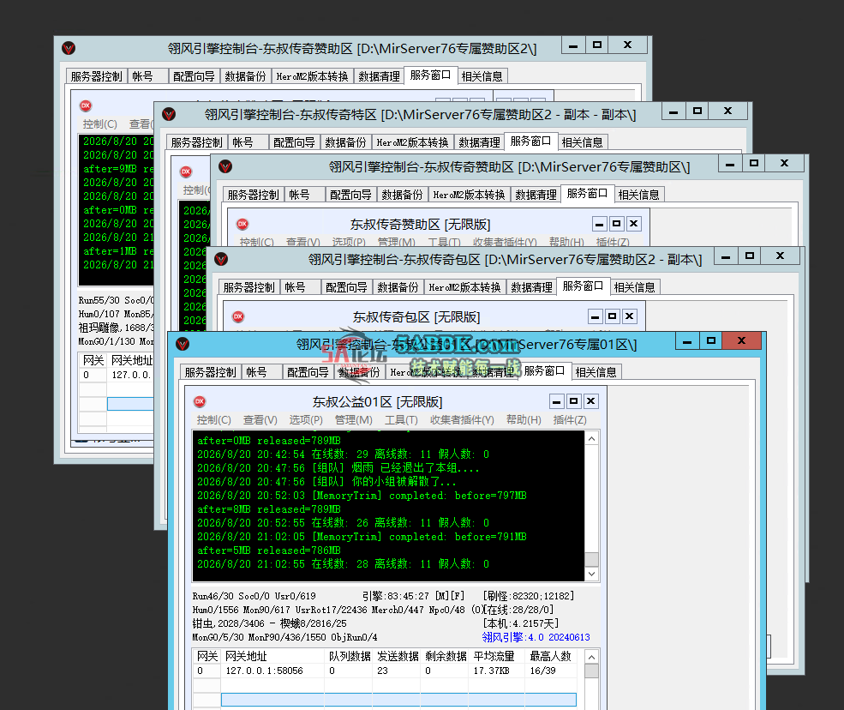Viewport: 844px width, 710px height.
Task: Switch to 服务器控制 tab in 包区 console
Action: pos(249,287)
